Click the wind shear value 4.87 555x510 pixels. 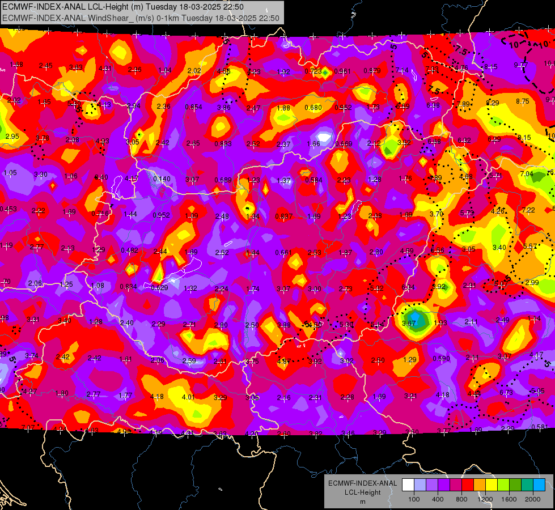[283, 362]
